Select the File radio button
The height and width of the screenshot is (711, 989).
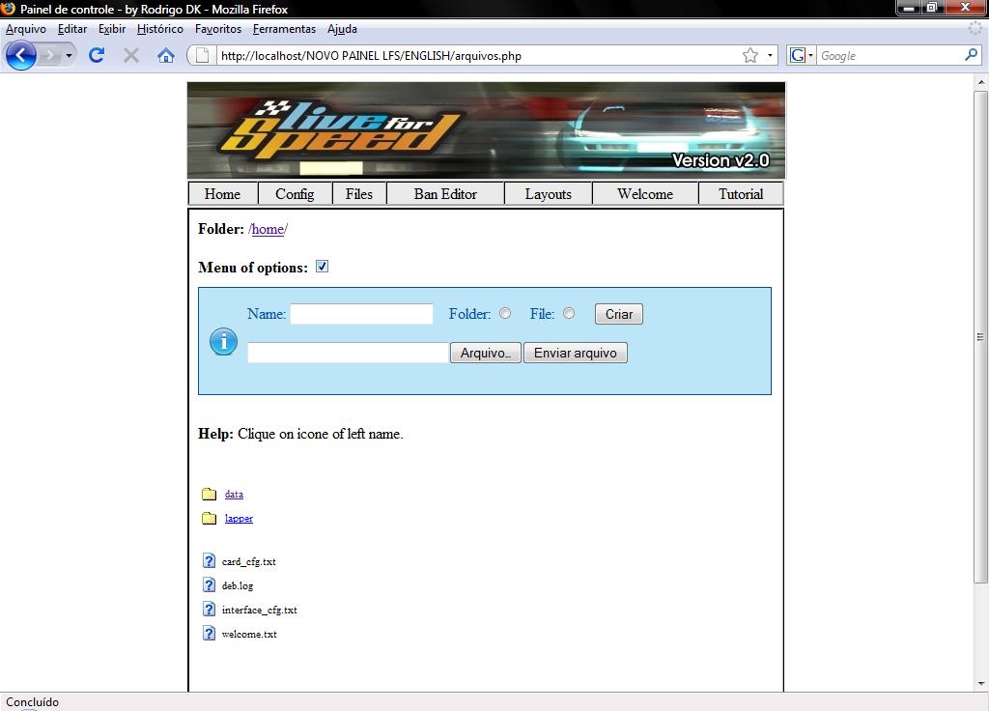tap(569, 313)
